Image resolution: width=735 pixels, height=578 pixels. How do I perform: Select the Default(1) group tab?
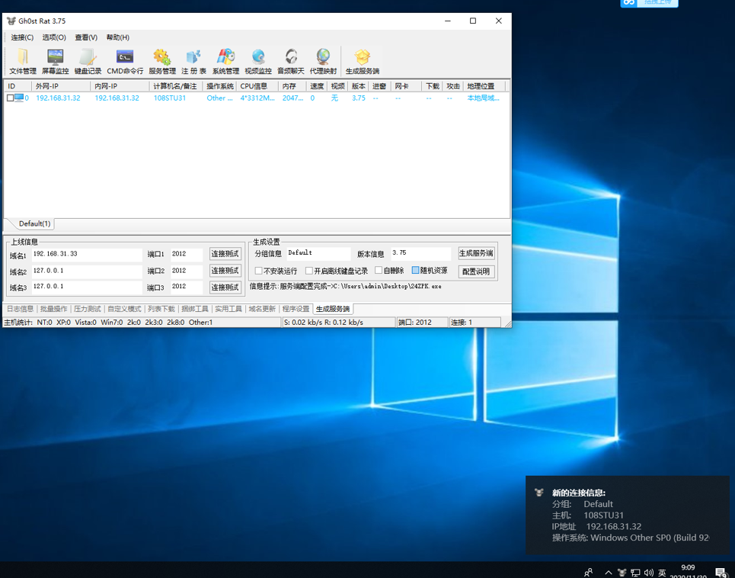click(x=34, y=223)
